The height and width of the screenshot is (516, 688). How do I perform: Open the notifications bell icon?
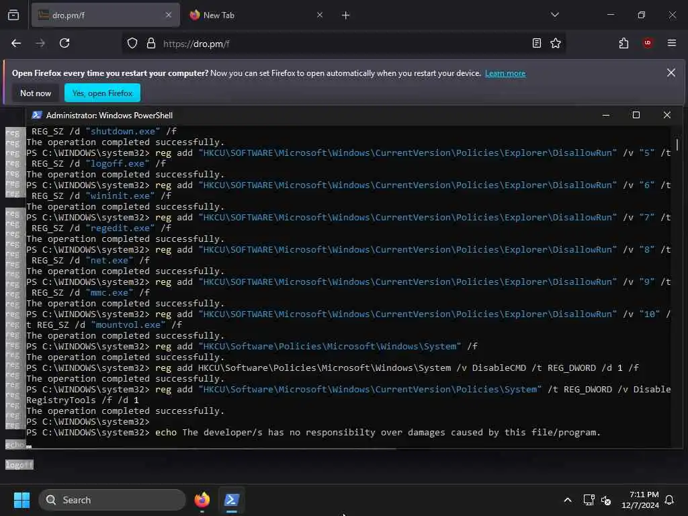670,500
